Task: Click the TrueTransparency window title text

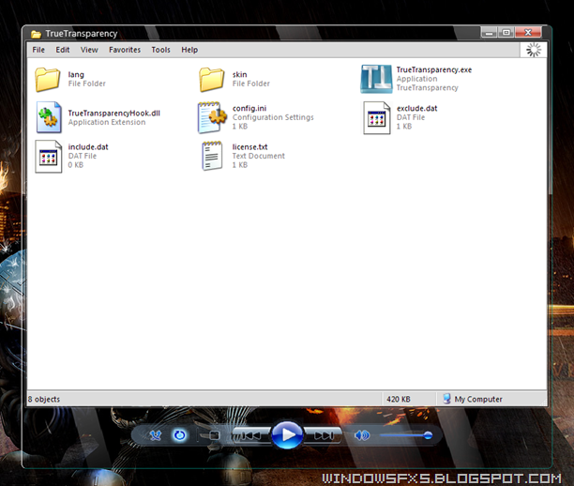Action: click(82, 34)
